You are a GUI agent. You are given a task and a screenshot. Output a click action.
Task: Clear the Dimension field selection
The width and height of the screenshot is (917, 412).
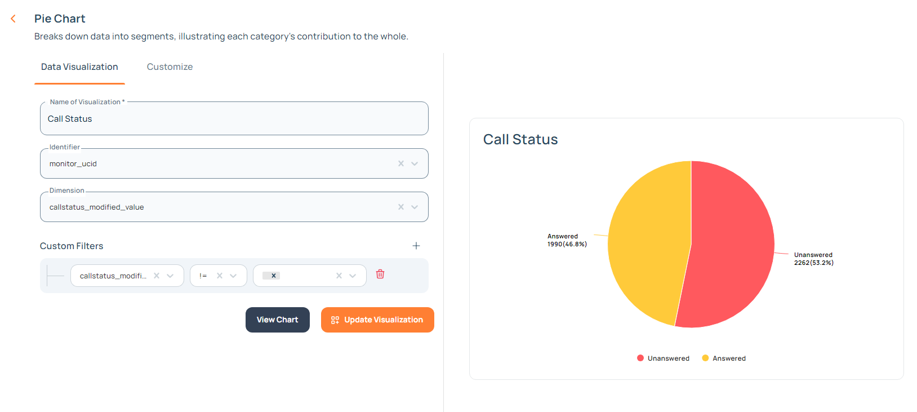pos(401,207)
